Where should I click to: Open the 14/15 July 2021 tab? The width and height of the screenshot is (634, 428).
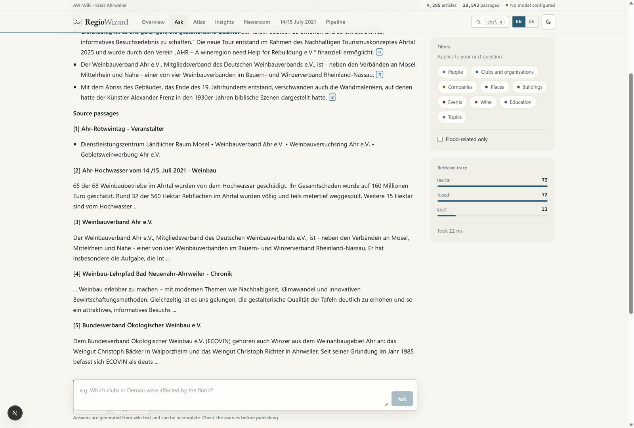298,22
